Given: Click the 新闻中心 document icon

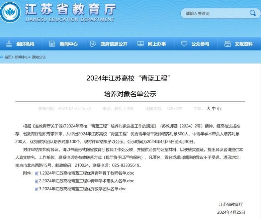Looking at the screenshot, I should coord(52,44).
